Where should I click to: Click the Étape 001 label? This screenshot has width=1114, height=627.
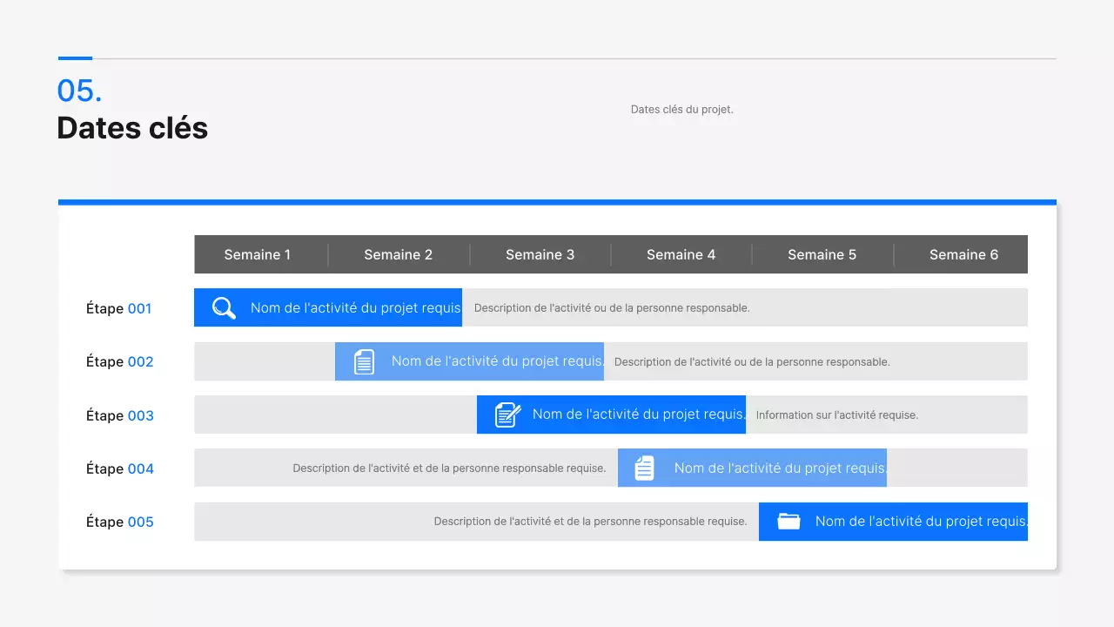click(x=118, y=308)
